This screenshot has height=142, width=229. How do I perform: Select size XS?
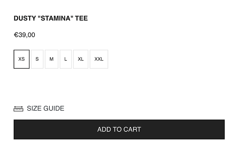(22, 59)
